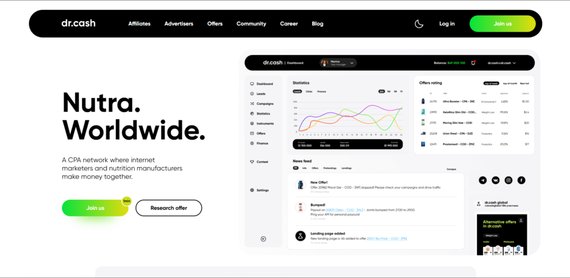Open the Statistics sidebar icon
Screen dimensions: 570x278
point(252,113)
